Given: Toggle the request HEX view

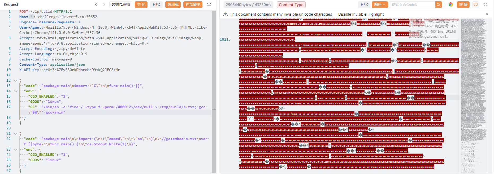Looking at the screenshot, I should pyautogui.click(x=157, y=5).
